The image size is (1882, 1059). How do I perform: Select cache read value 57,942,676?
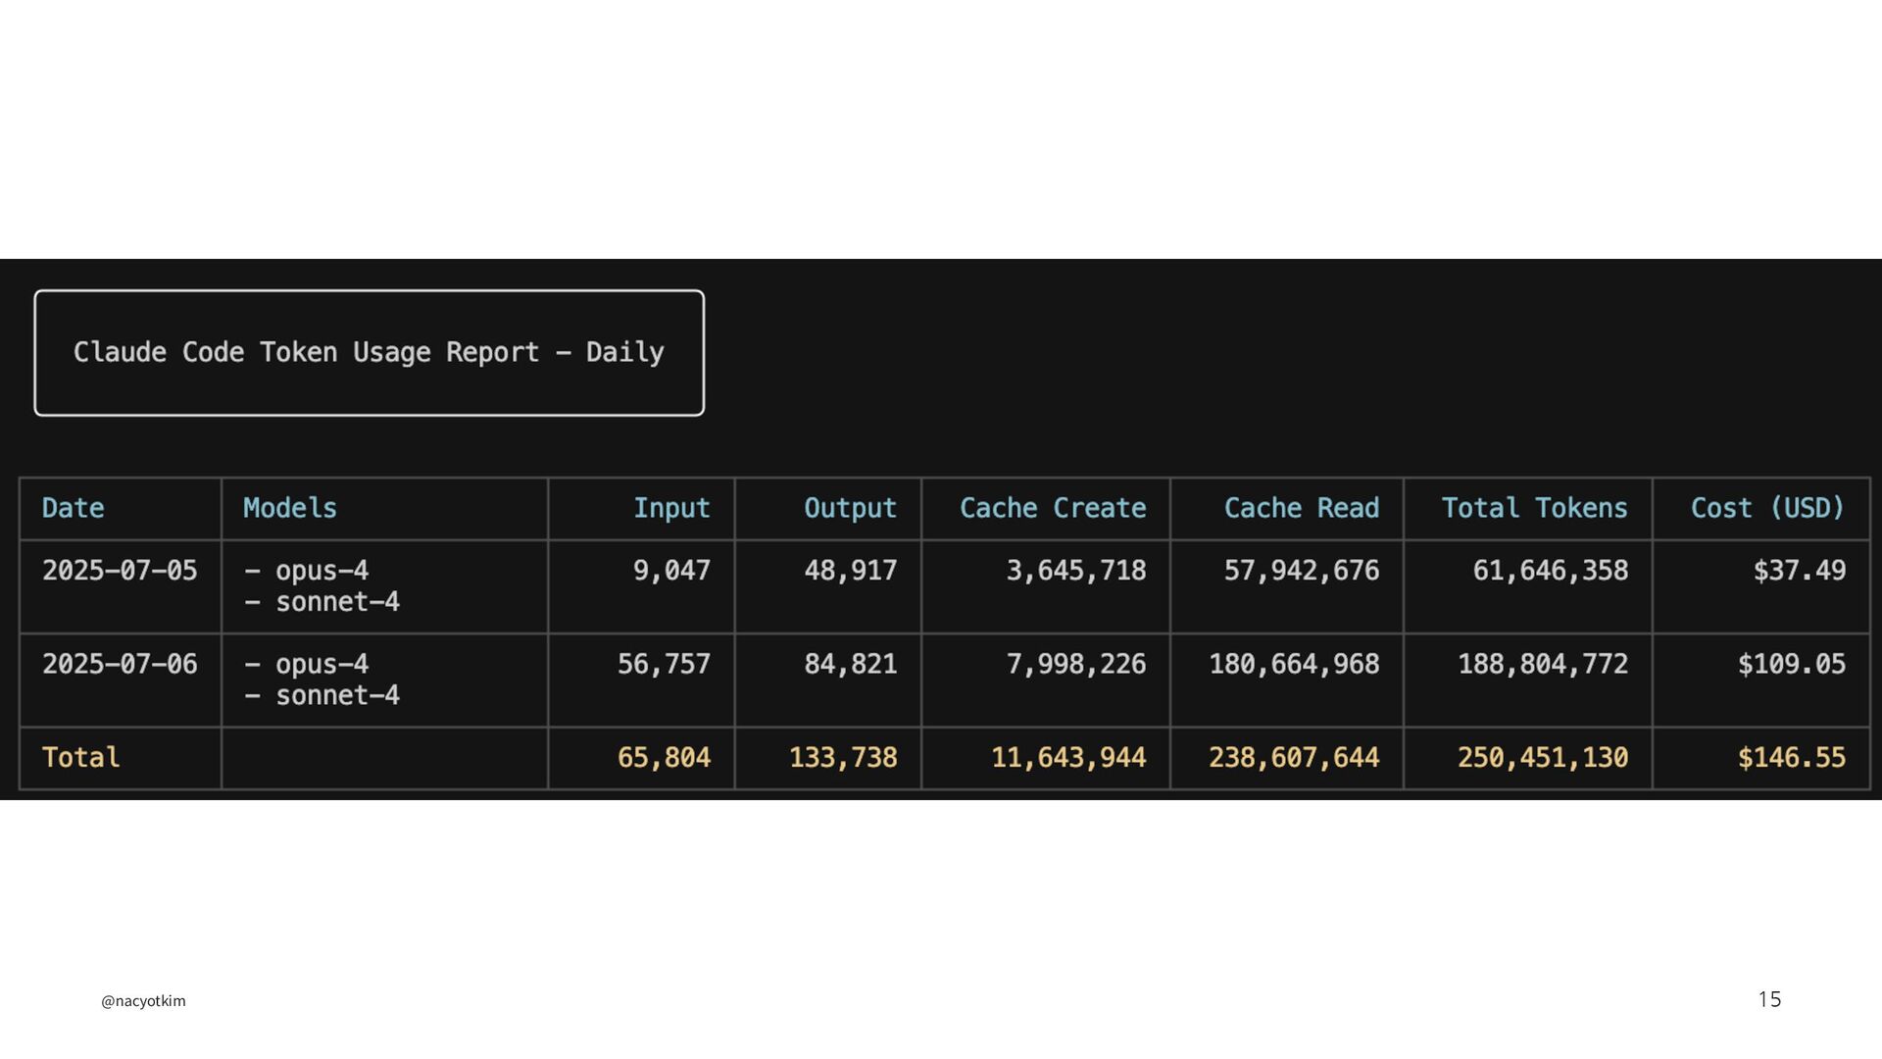(x=1302, y=571)
